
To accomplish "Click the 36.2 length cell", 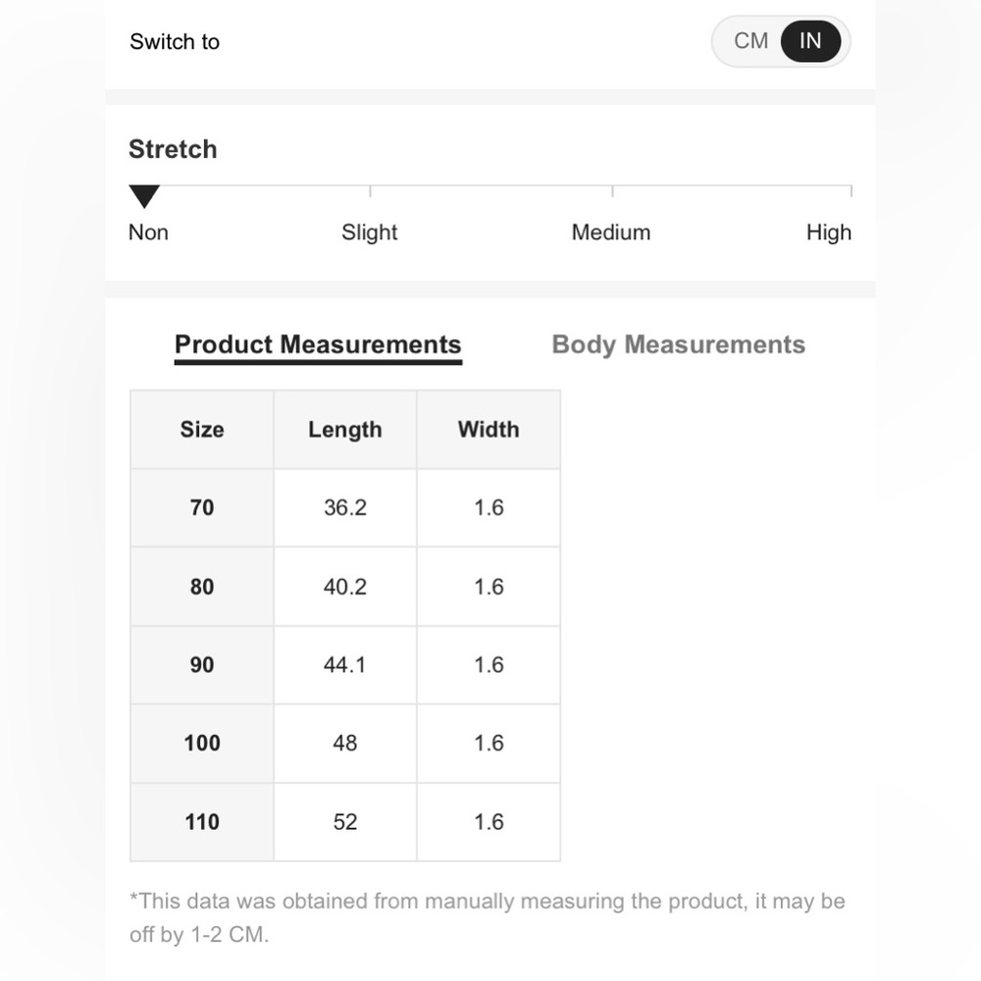I will (x=344, y=508).
